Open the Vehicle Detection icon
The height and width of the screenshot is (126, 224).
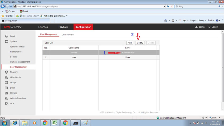click(7, 98)
